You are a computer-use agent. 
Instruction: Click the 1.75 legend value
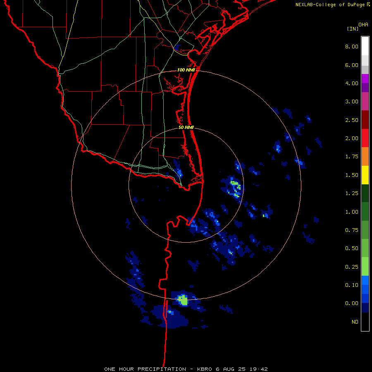(352, 157)
